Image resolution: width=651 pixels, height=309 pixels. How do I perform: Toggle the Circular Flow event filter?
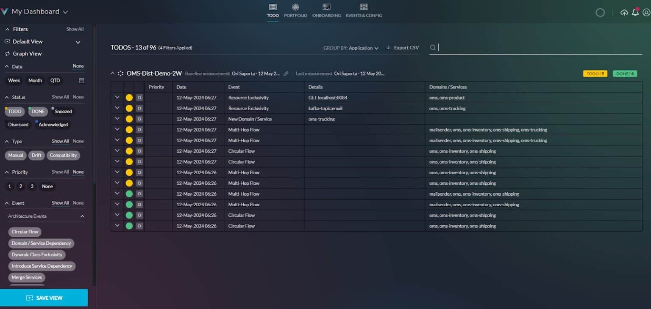click(x=25, y=232)
